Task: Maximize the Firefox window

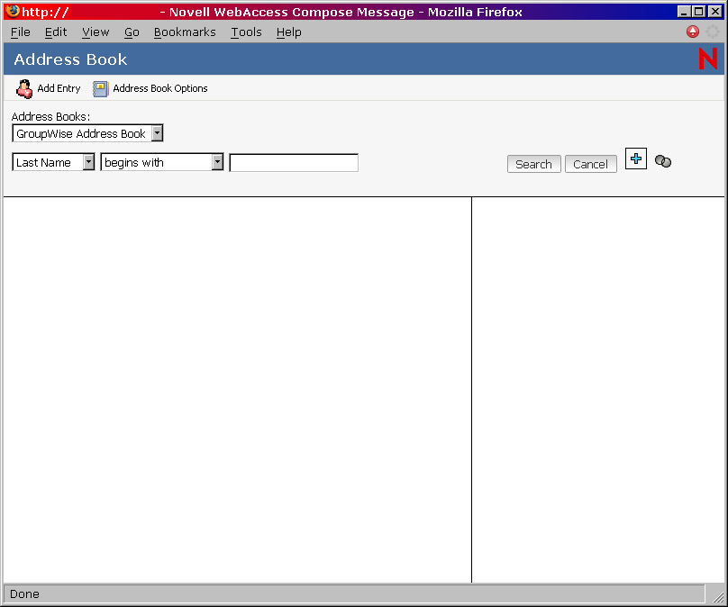Action: [x=699, y=11]
